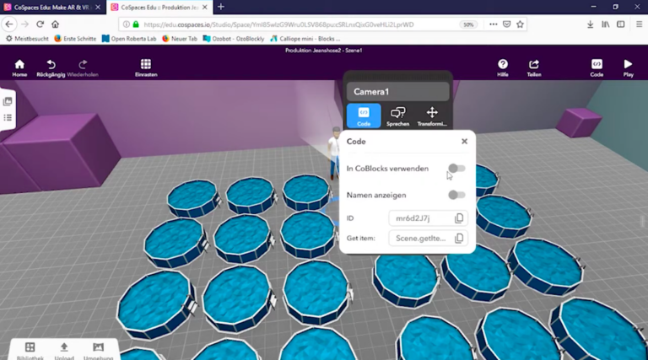648x360 pixels.
Task: Go to Home in CoSpaces toolbar
Action: 19,68
